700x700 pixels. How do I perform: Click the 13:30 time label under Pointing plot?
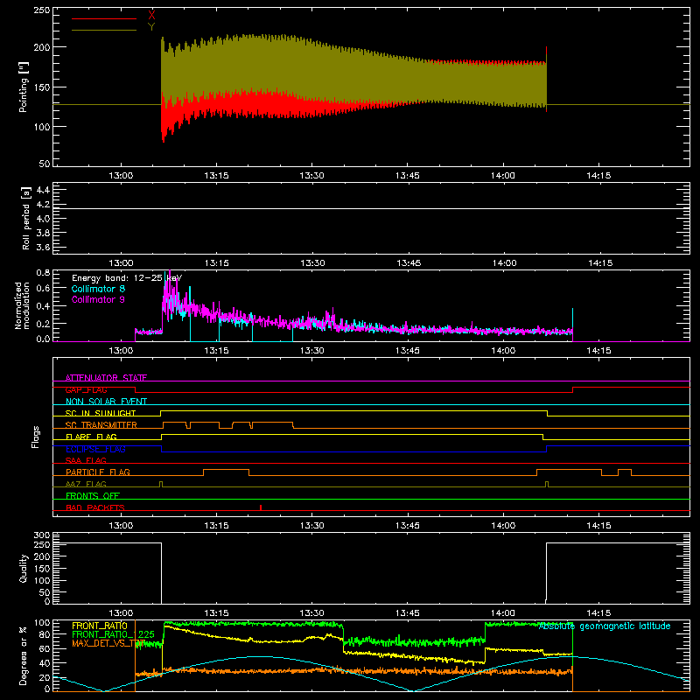pyautogui.click(x=312, y=176)
